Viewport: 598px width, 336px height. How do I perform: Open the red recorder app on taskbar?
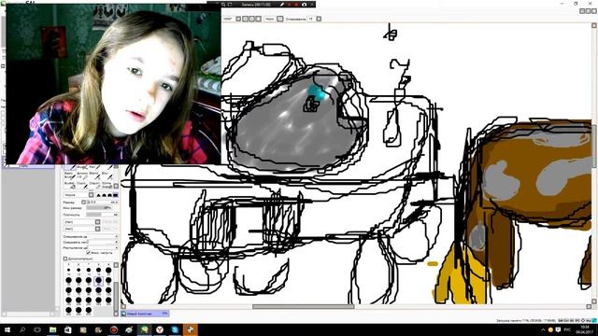click(114, 329)
